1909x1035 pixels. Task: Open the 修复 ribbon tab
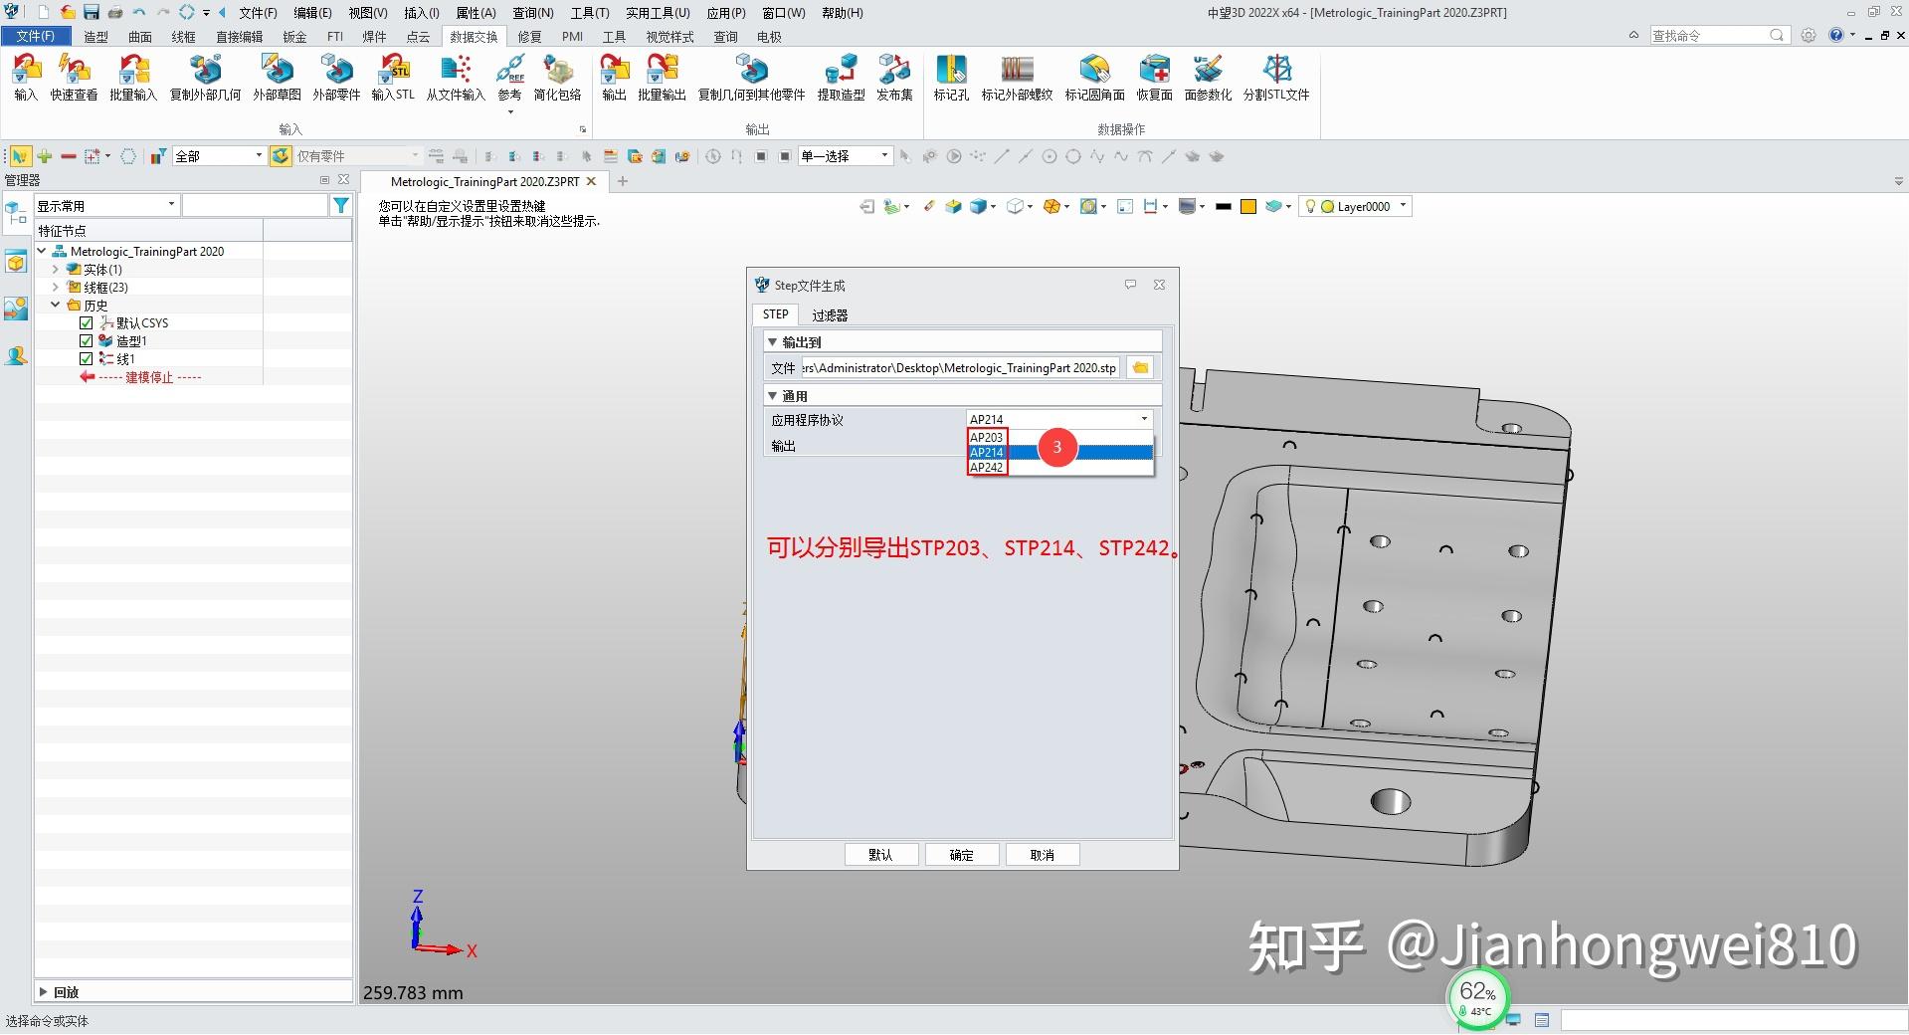pos(528,36)
